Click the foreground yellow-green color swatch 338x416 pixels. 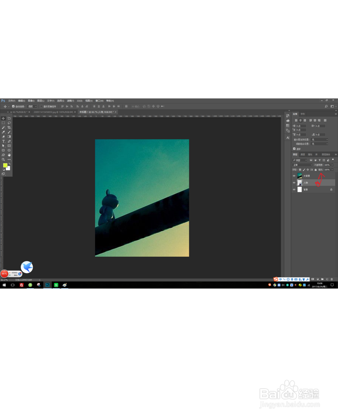(x=5, y=165)
